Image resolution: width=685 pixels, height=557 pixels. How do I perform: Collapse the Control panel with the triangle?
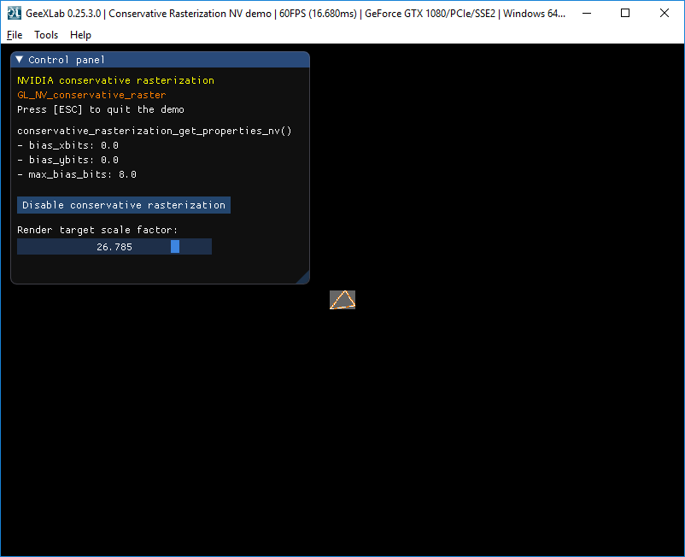tap(20, 60)
